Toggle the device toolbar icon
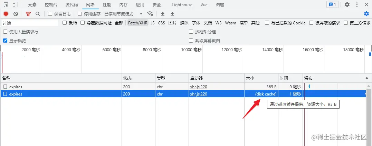Viewport: 372px width, 146px height. pyautogui.click(x=15, y=4)
